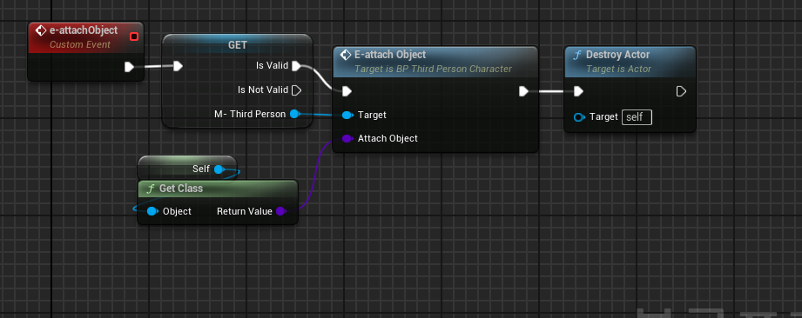Click the exec input pin of Destroy Actor
This screenshot has height=318, width=802.
pyautogui.click(x=578, y=91)
